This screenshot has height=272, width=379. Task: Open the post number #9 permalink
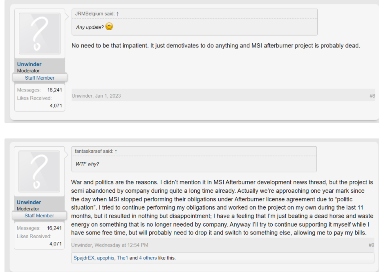point(371,245)
